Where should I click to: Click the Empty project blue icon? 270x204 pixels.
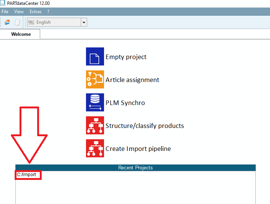[95, 56]
